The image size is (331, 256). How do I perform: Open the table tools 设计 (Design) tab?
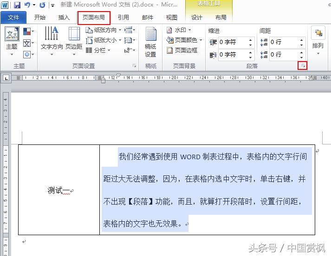[x=197, y=18]
